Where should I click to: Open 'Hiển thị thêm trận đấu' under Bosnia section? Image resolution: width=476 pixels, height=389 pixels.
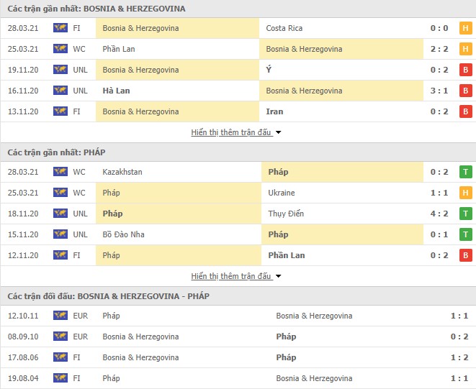coord(231,132)
